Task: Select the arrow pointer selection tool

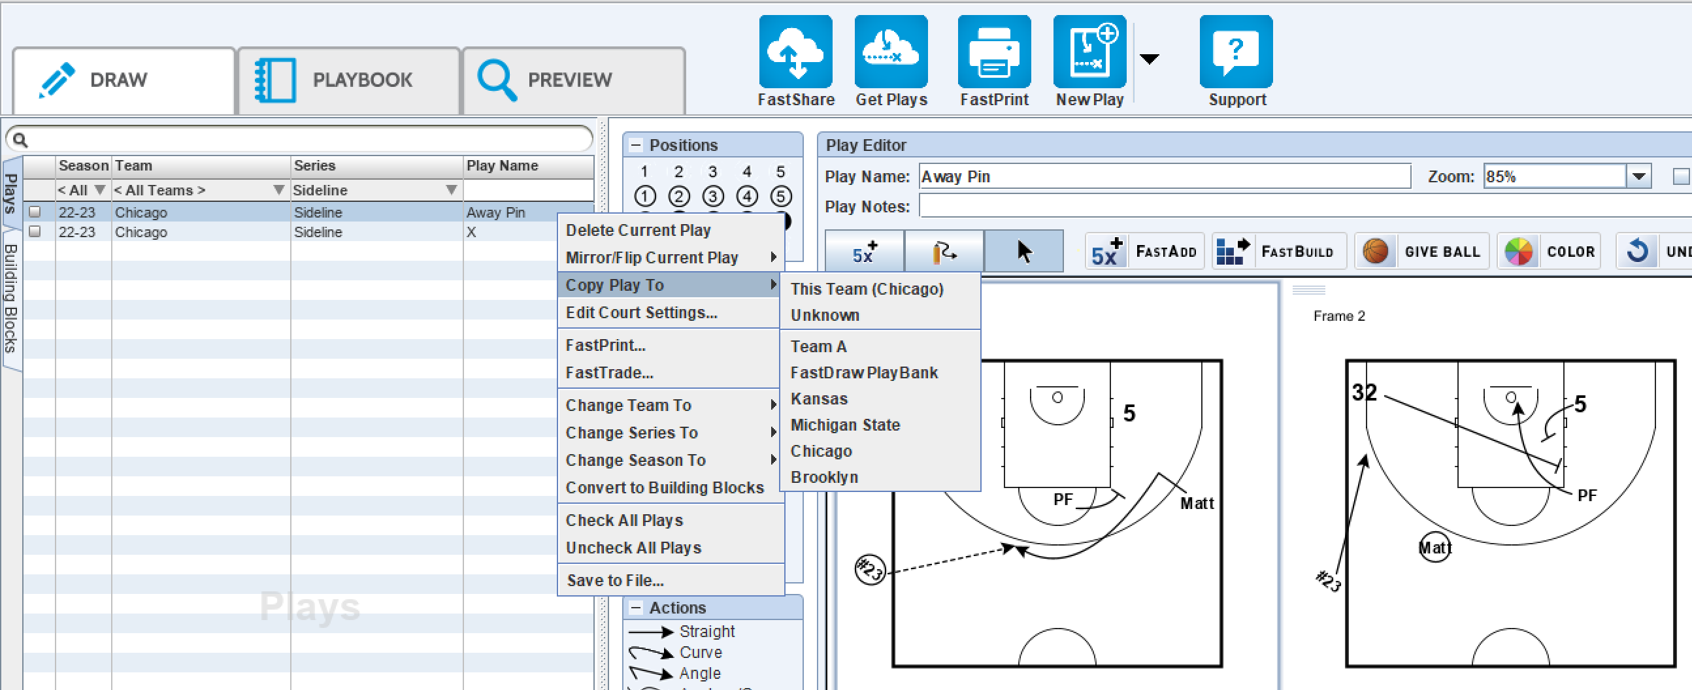Action: pos(1023,252)
